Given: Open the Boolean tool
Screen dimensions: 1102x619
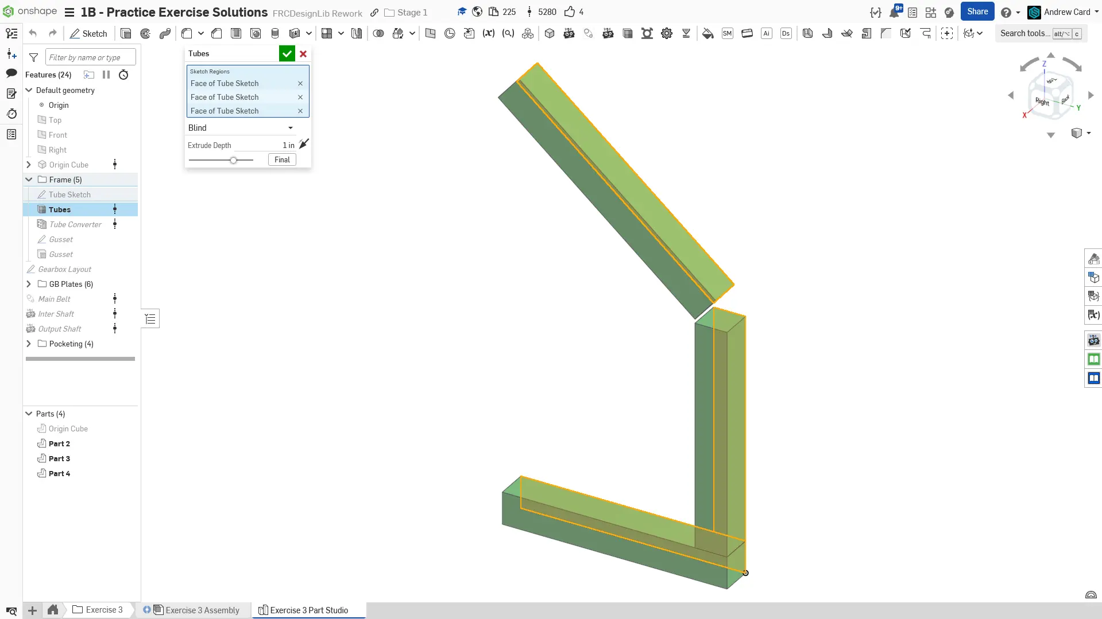Looking at the screenshot, I should pyautogui.click(x=378, y=33).
